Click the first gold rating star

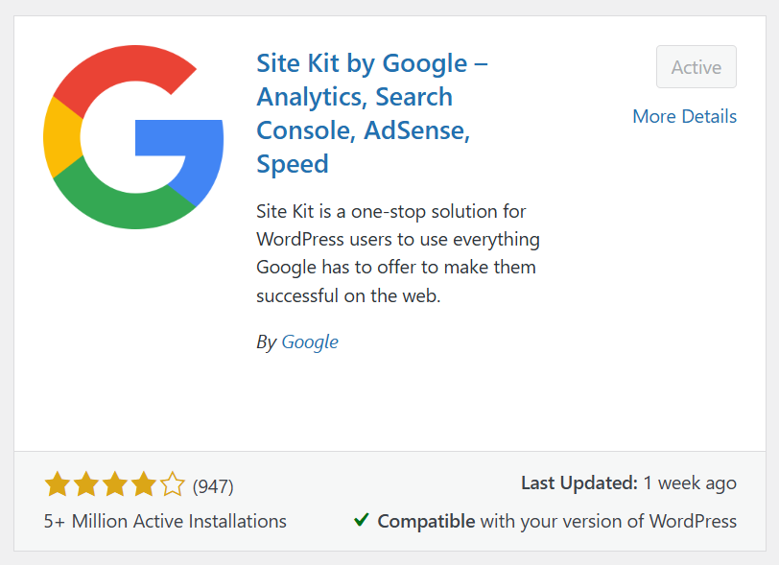pyautogui.click(x=58, y=484)
